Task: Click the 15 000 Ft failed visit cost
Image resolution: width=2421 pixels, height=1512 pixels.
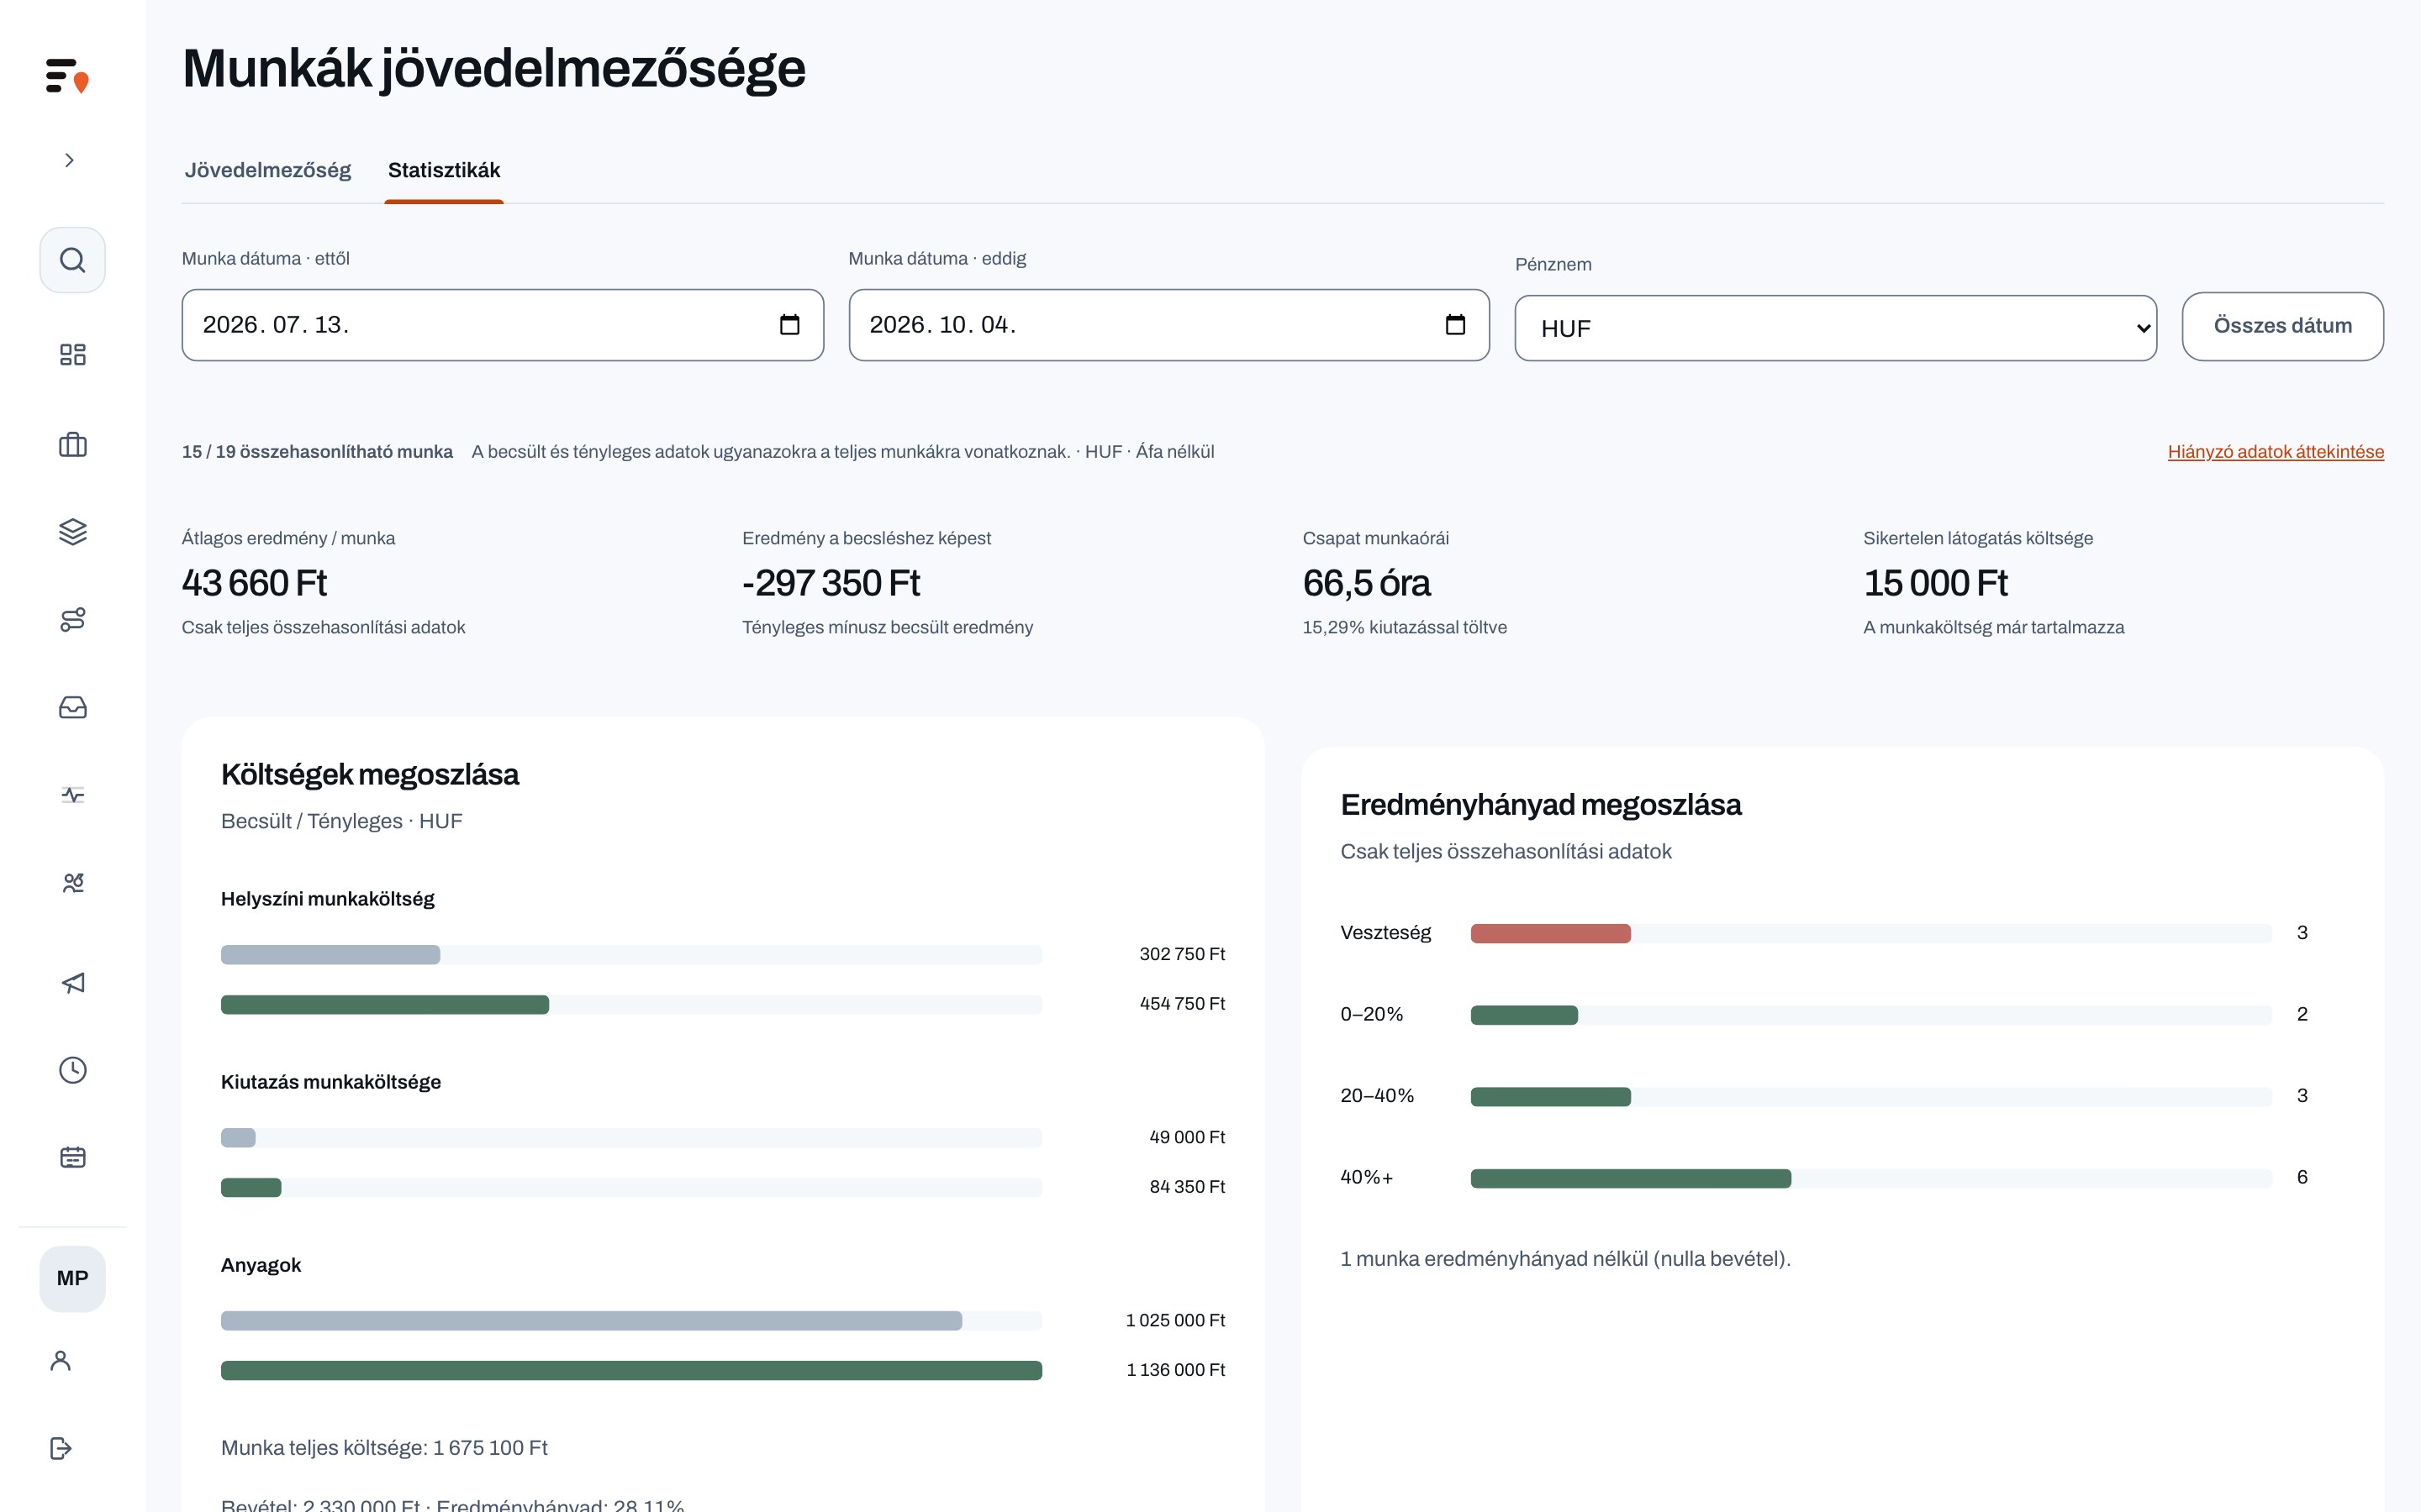Action: (x=1936, y=583)
